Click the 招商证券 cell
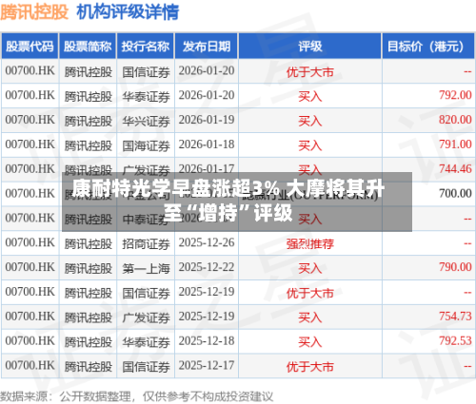 146,244
